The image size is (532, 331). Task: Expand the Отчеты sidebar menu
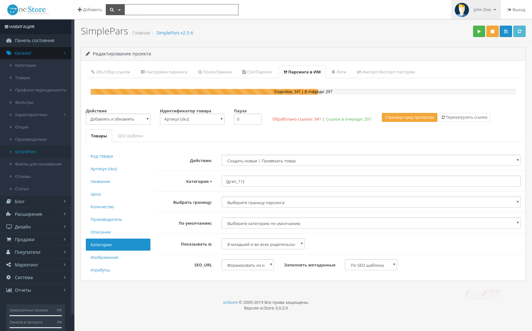35,290
